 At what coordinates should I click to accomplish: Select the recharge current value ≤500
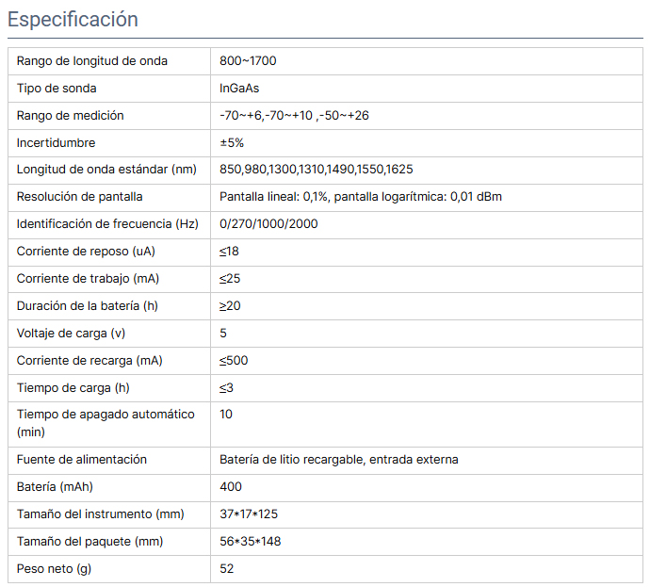(x=234, y=361)
